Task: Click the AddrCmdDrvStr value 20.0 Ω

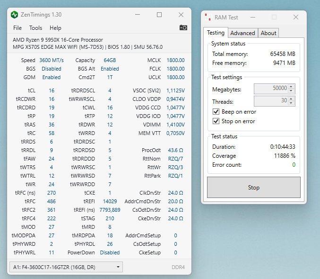Action: click(x=175, y=201)
